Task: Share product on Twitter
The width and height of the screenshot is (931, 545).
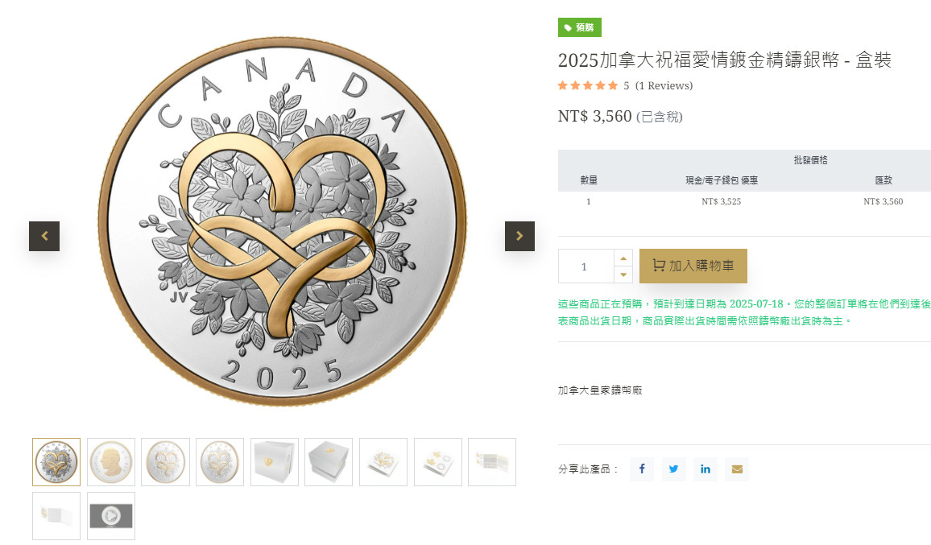Action: 673,469
